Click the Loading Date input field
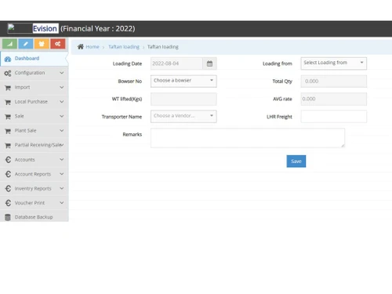The width and height of the screenshot is (392, 294). [x=176, y=64]
